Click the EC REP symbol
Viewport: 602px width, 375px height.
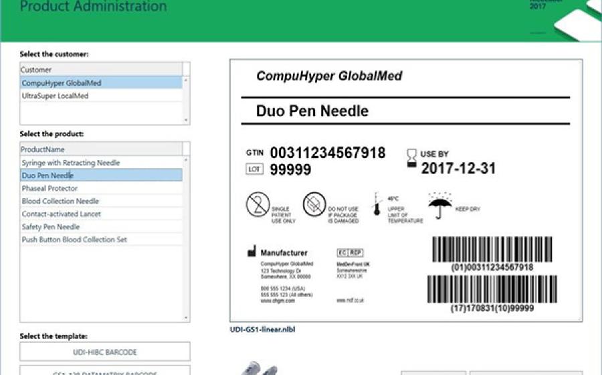point(350,252)
